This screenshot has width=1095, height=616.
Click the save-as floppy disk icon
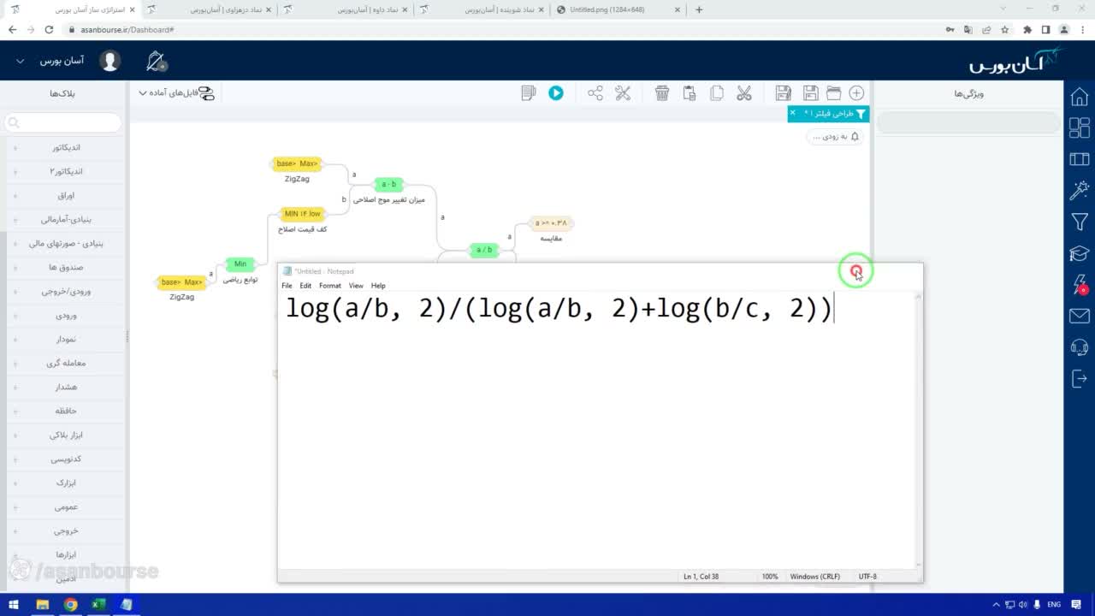[783, 93]
